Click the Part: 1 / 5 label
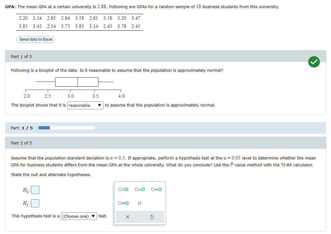Viewport: 331px width, 234px height. coord(21,128)
